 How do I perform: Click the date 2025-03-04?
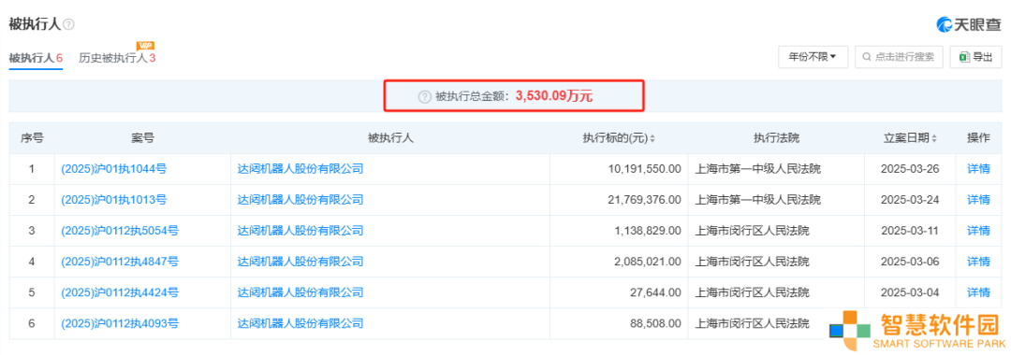(x=910, y=292)
